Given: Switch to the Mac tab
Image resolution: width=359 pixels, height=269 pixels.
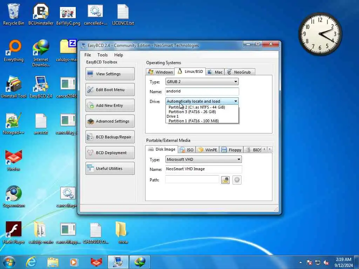Looking at the screenshot, I should 215,72.
